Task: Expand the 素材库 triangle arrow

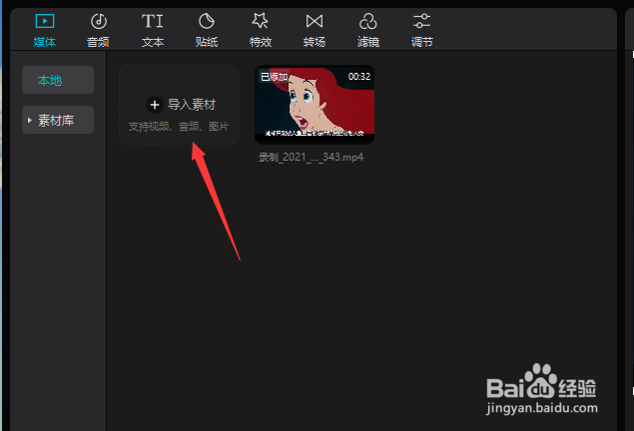Action: 30,120
